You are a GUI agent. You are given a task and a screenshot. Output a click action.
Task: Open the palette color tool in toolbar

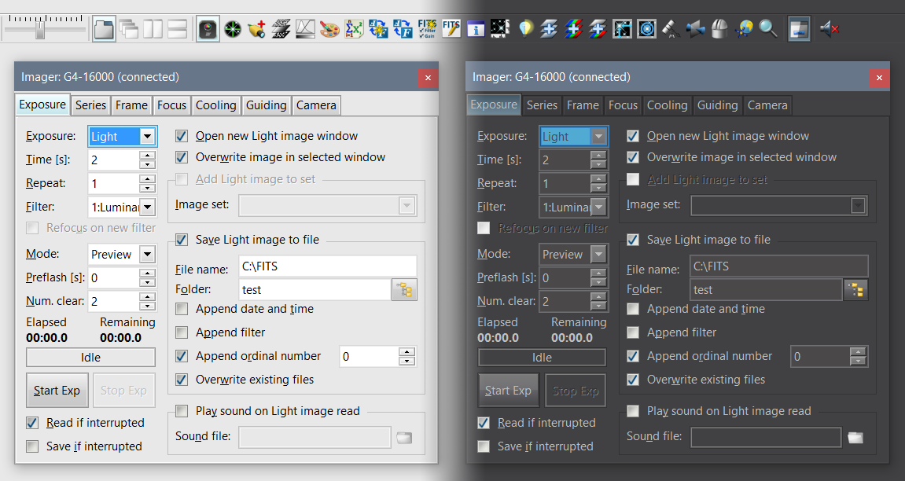[329, 30]
